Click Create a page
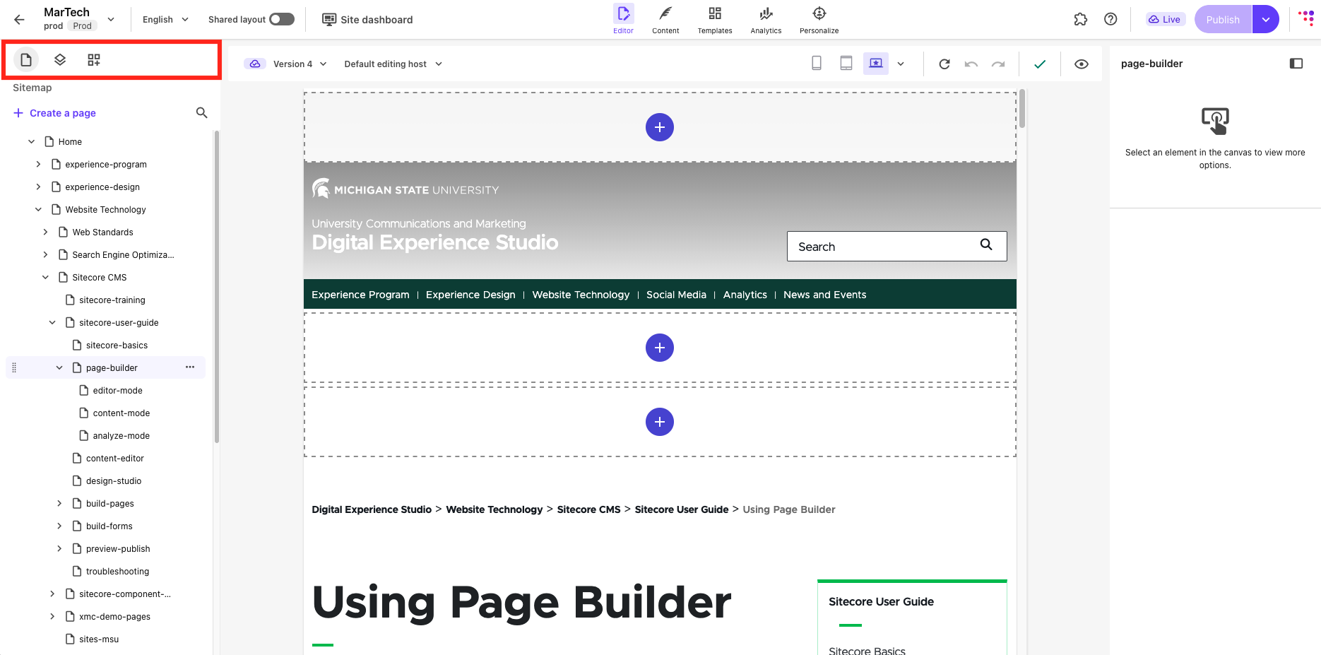This screenshot has width=1321, height=655. pyautogui.click(x=54, y=113)
